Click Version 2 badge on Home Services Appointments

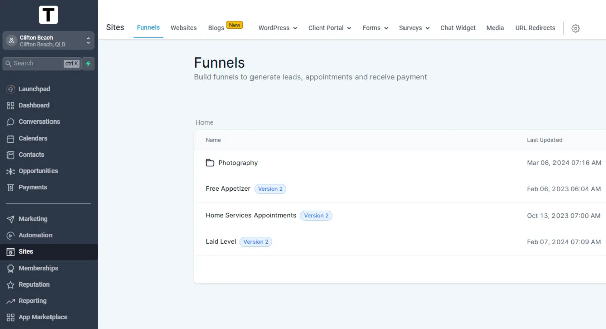click(x=316, y=216)
